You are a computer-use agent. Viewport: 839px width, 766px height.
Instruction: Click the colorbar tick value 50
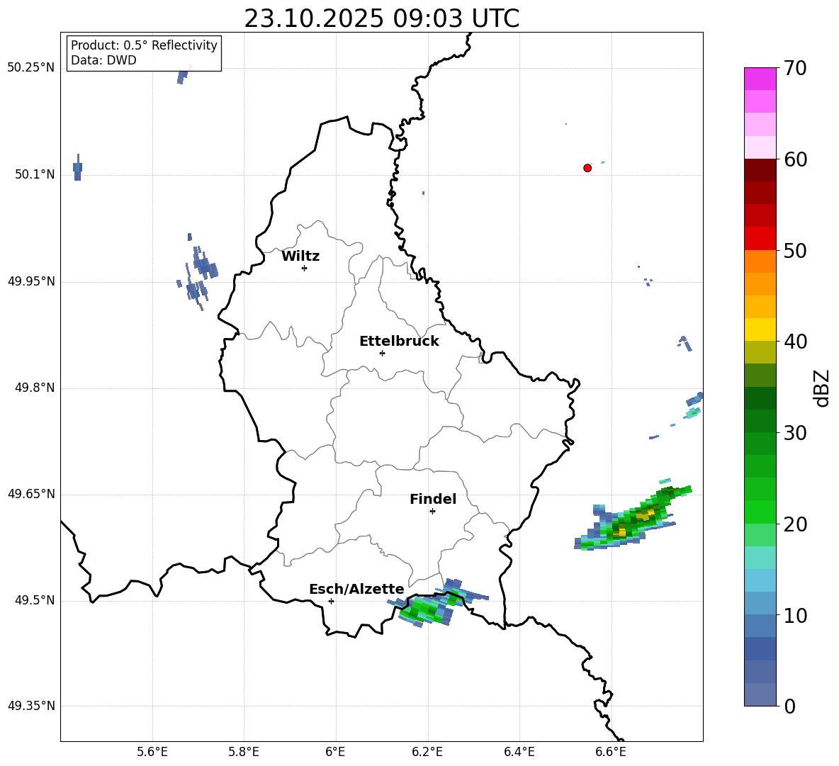click(x=795, y=251)
